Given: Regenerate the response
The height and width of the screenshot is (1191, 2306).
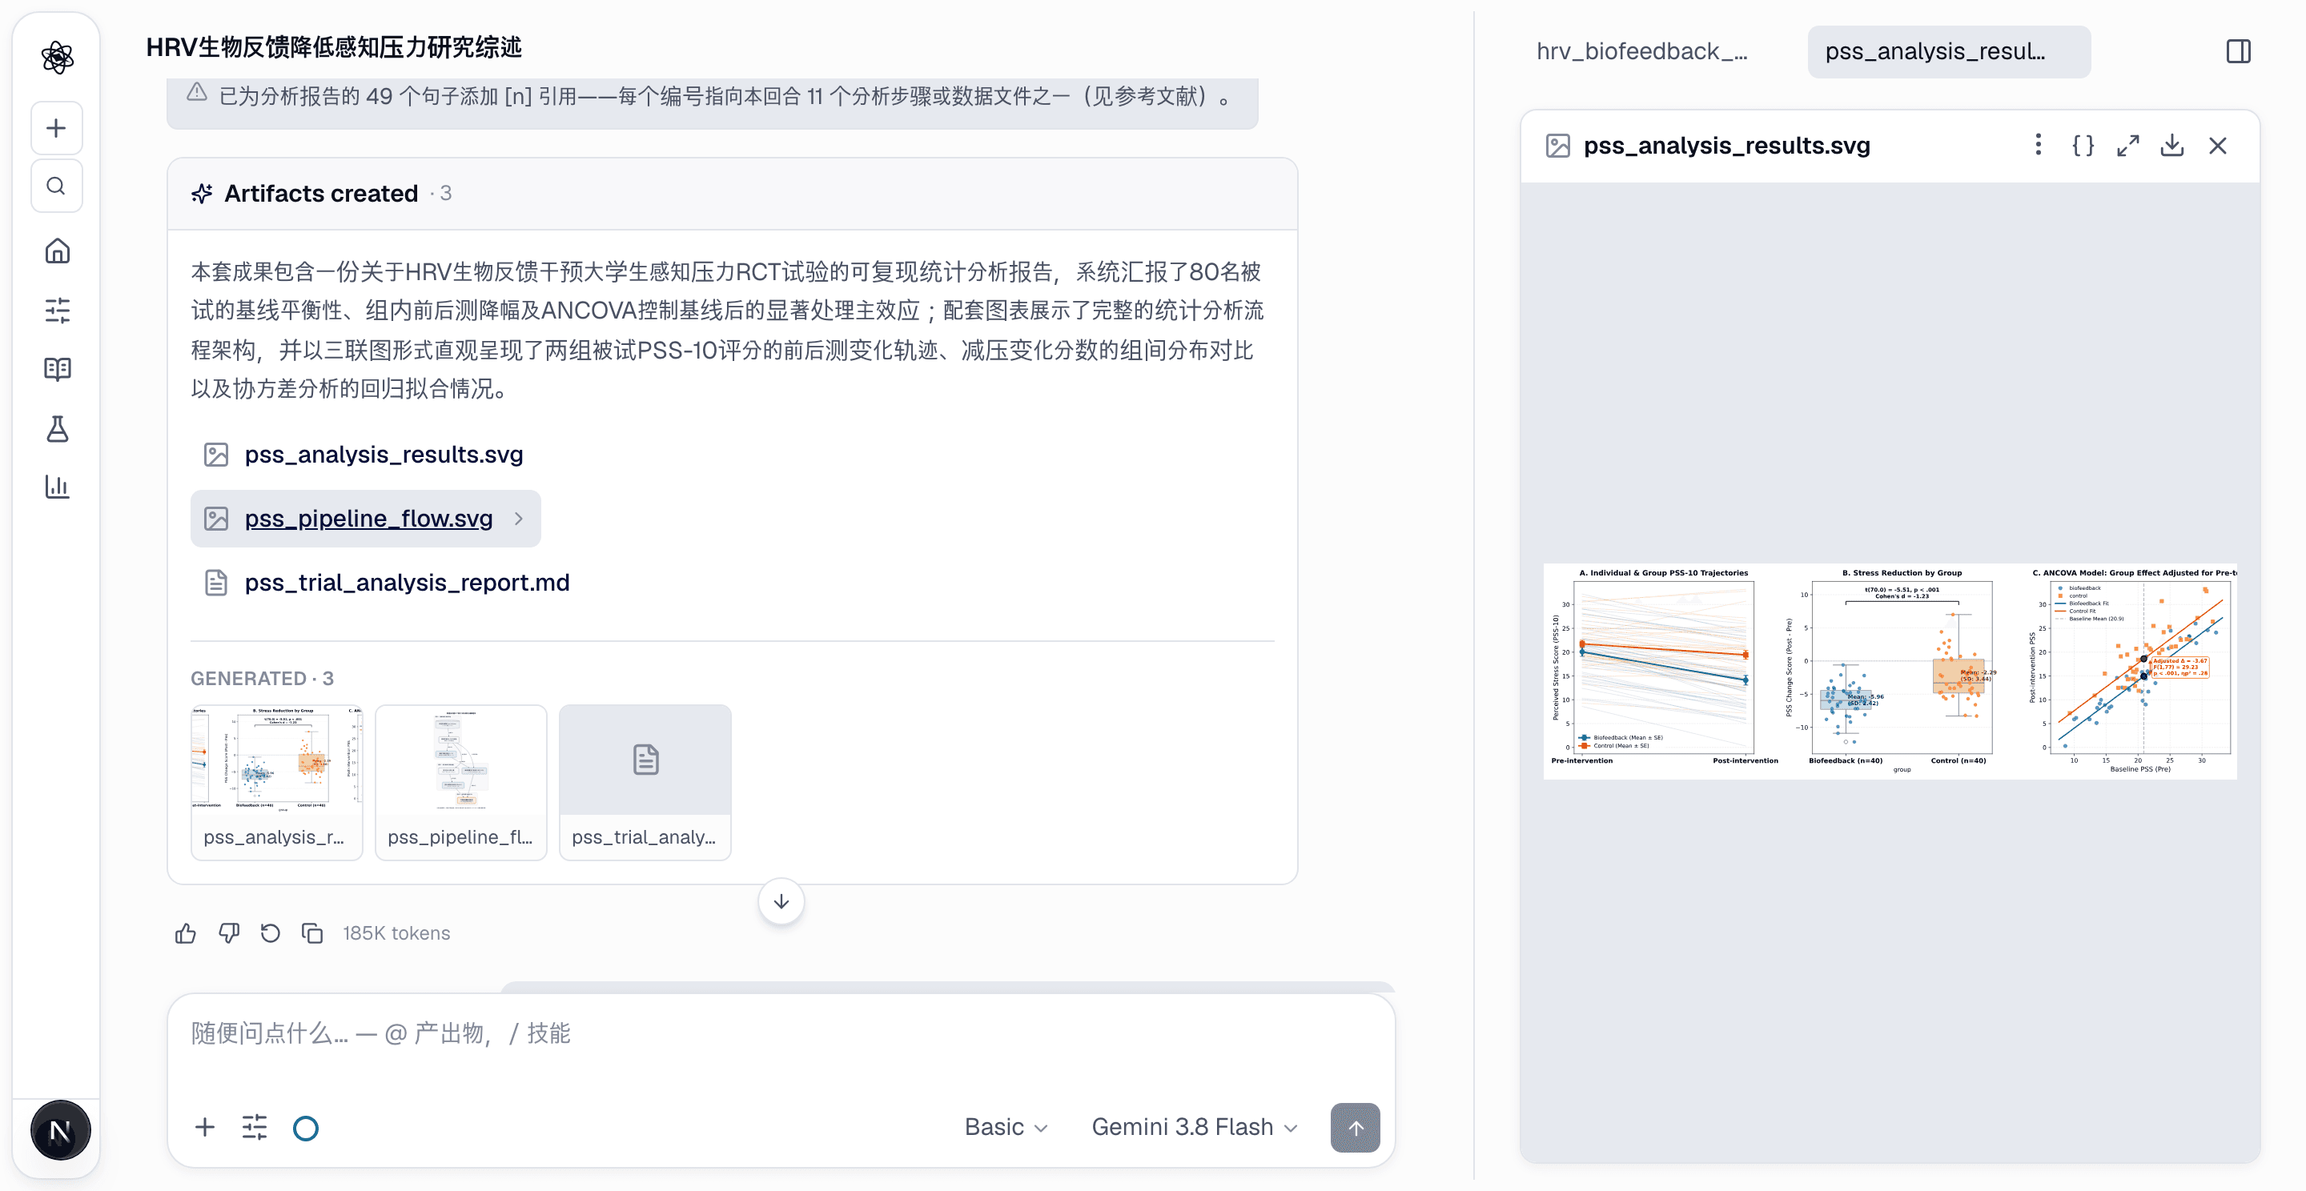Looking at the screenshot, I should point(271,933).
